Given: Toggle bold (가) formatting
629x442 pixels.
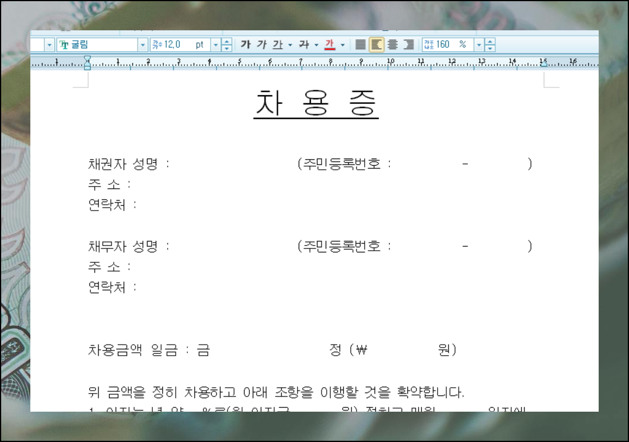Looking at the screenshot, I should [x=246, y=44].
